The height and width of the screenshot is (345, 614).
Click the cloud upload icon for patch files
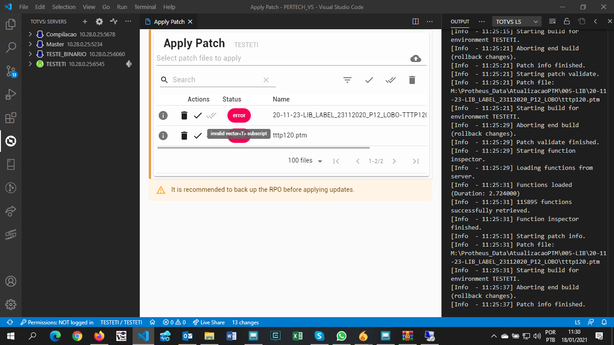click(x=416, y=58)
